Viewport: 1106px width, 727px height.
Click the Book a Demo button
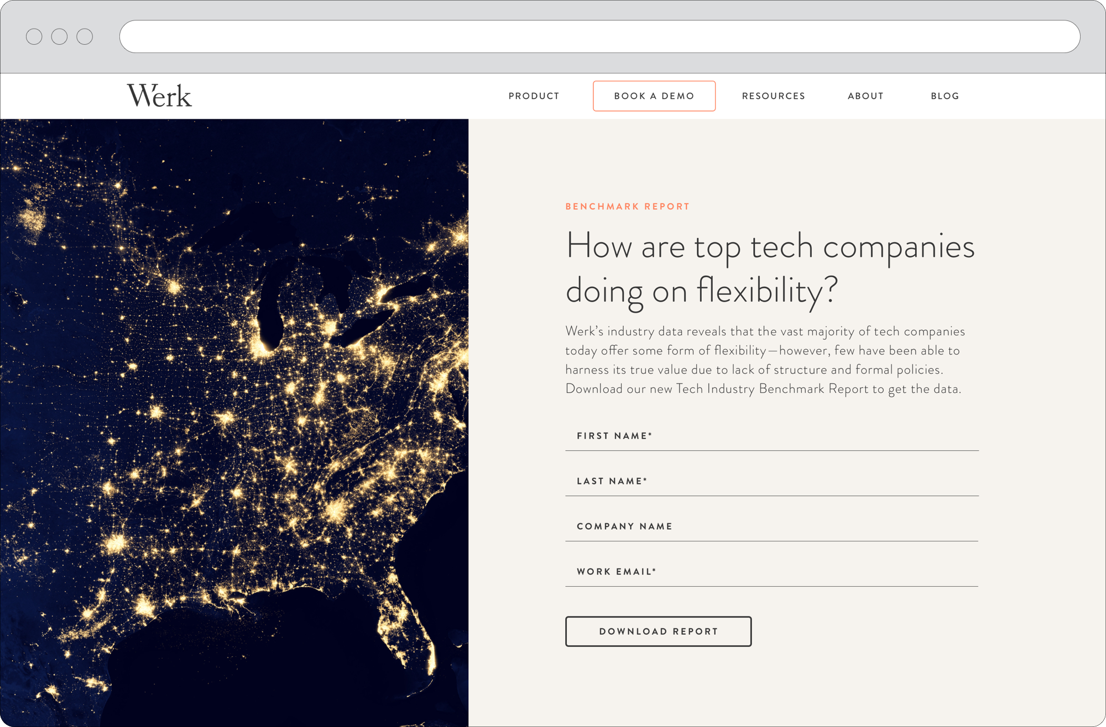pyautogui.click(x=654, y=96)
